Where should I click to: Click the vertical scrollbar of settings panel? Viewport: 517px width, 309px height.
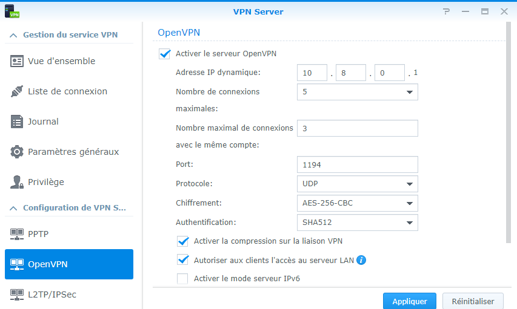click(x=509, y=132)
